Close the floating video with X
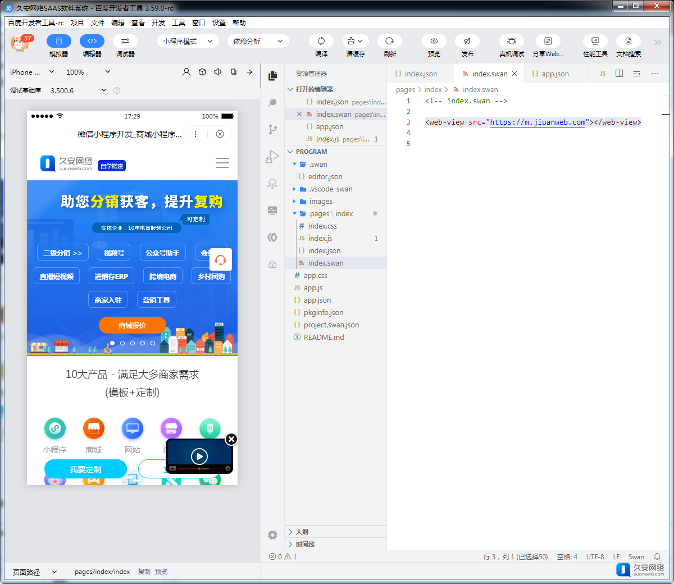Image resolution: width=674 pixels, height=584 pixels. pyautogui.click(x=231, y=439)
